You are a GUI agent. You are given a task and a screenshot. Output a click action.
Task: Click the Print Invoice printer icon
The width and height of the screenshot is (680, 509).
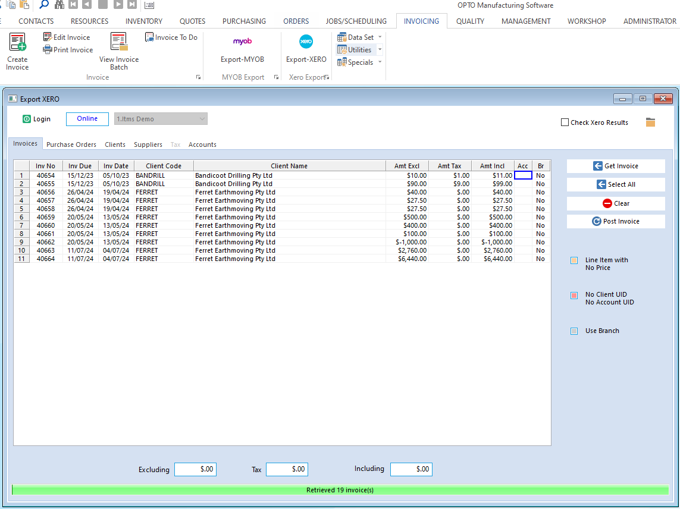pos(47,50)
